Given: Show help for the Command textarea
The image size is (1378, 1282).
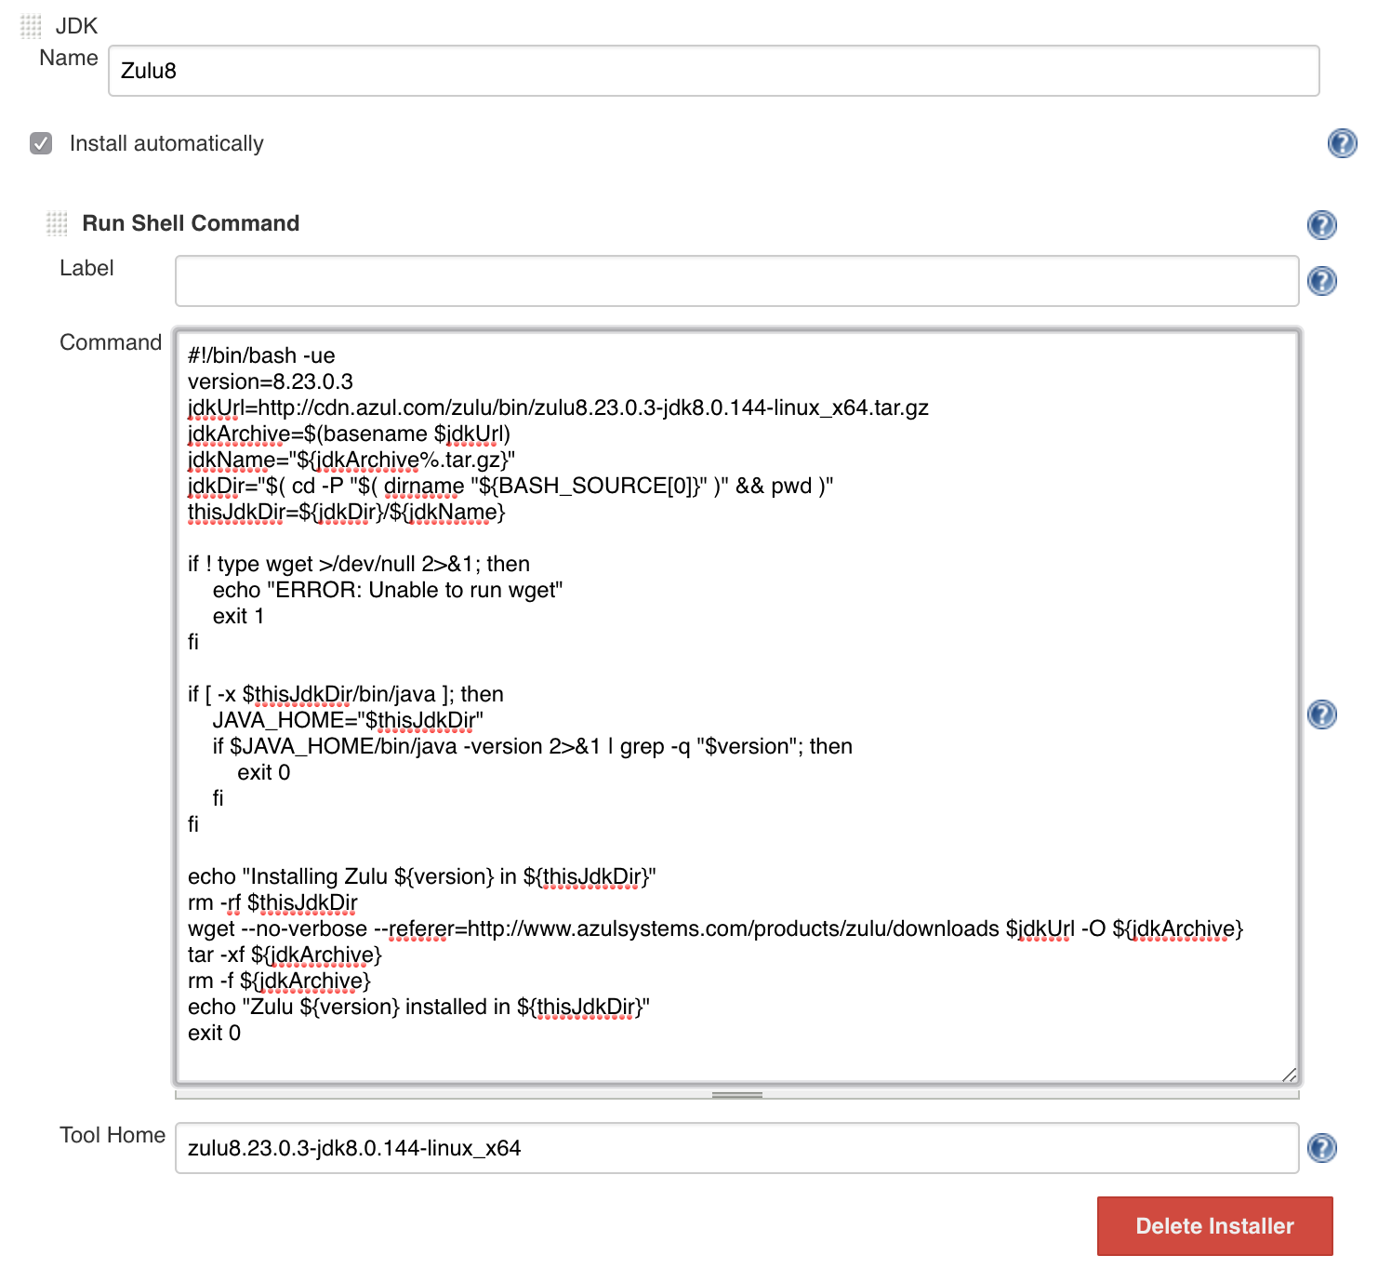Looking at the screenshot, I should coord(1321,714).
